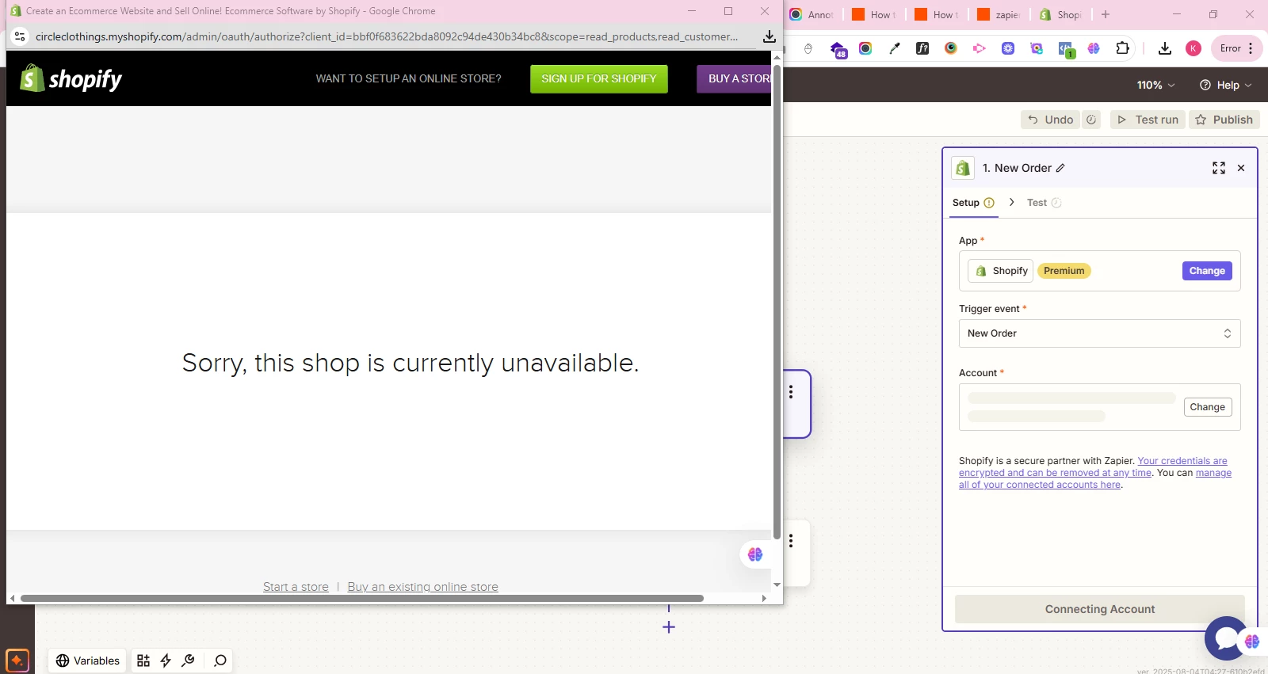Click the Error menu button in Chrome
Screen dimensions: 1268x674
pyautogui.click(x=1236, y=48)
